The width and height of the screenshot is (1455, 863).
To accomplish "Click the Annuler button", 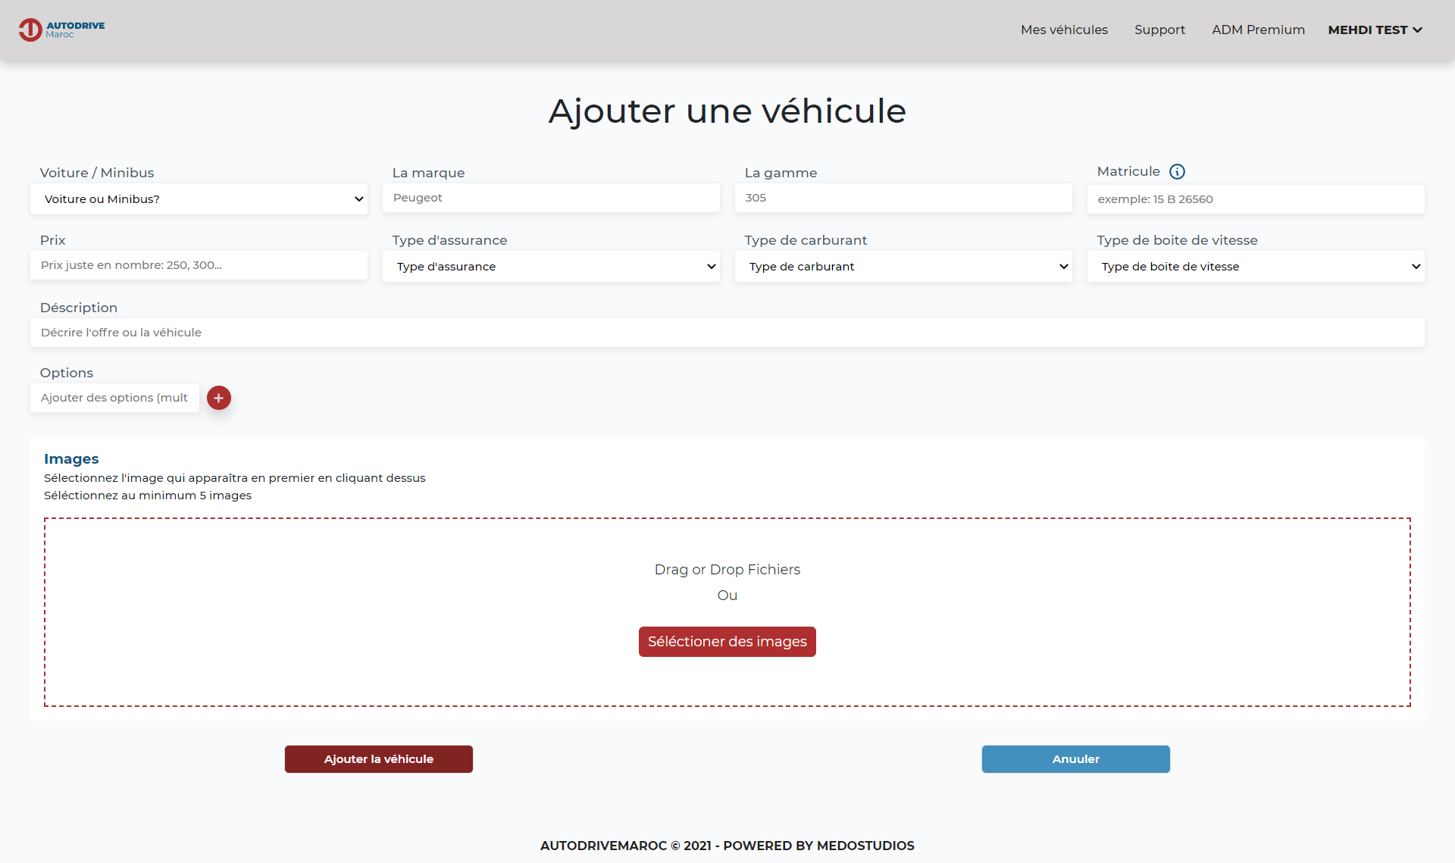I will coord(1076,758).
